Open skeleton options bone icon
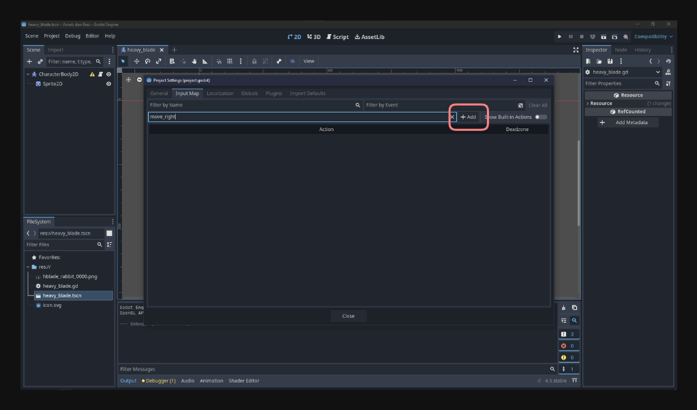The image size is (697, 410). tap(279, 61)
